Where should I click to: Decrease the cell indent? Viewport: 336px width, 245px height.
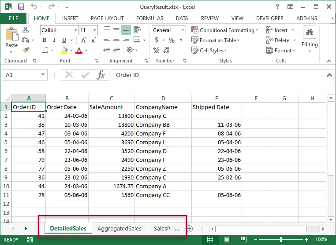[x=107, y=50]
